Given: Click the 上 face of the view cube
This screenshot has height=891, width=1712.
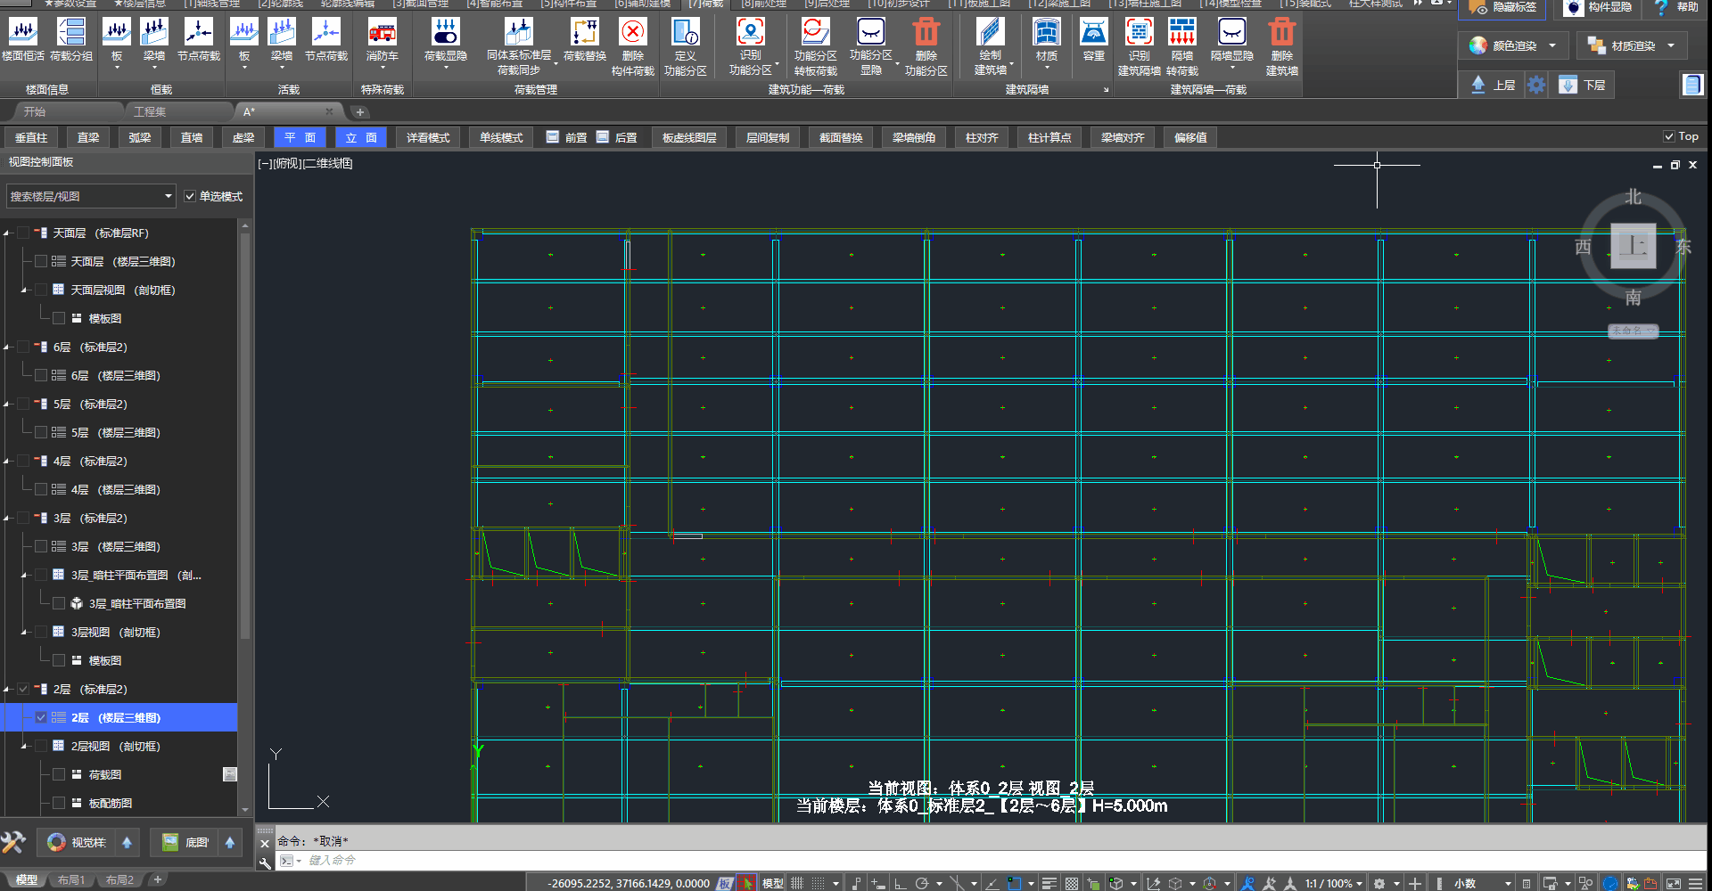Looking at the screenshot, I should 1633,246.
